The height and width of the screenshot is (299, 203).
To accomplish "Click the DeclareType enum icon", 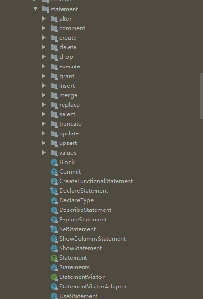I will 54,200.
